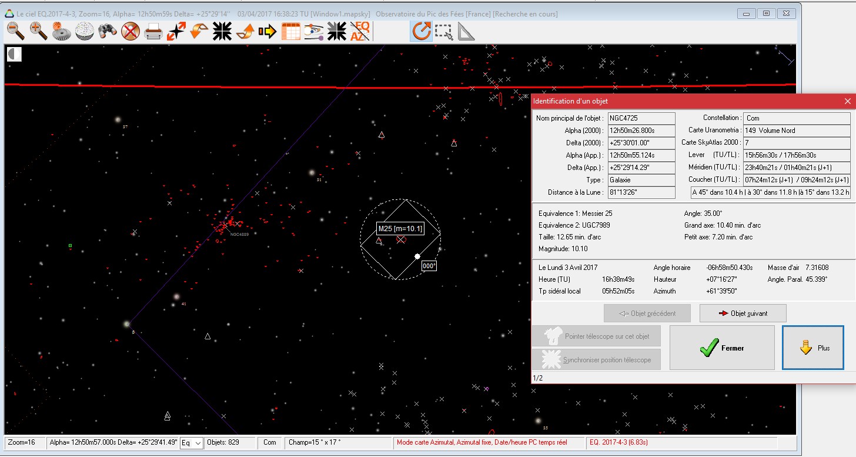Viewport: 856px width, 457px height.
Task: Click the binoculars search icon
Action: click(x=106, y=31)
